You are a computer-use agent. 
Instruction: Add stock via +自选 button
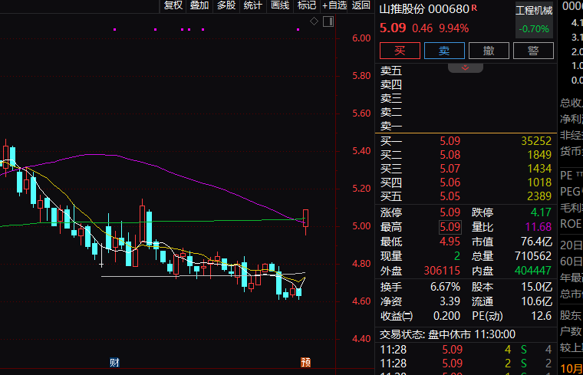[x=334, y=5]
